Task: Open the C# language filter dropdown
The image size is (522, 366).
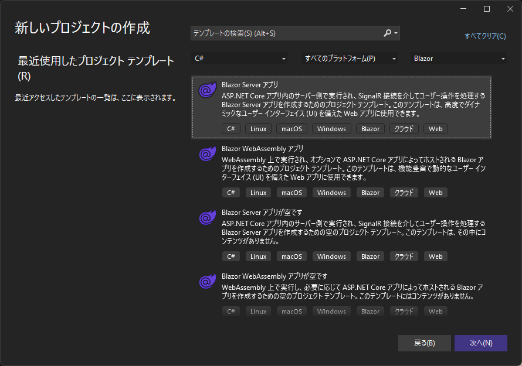Action: click(x=240, y=59)
